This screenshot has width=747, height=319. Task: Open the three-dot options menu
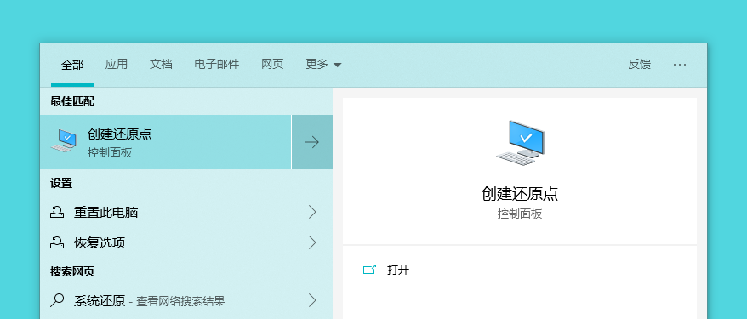(x=680, y=65)
